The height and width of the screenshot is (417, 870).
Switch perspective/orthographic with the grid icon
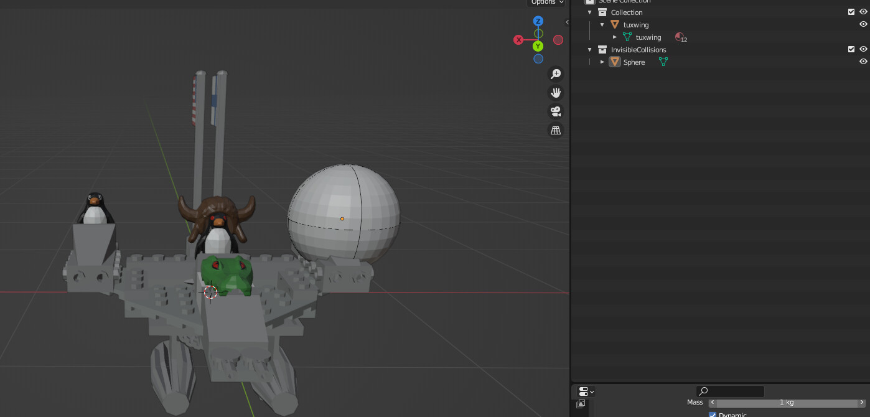tap(555, 130)
